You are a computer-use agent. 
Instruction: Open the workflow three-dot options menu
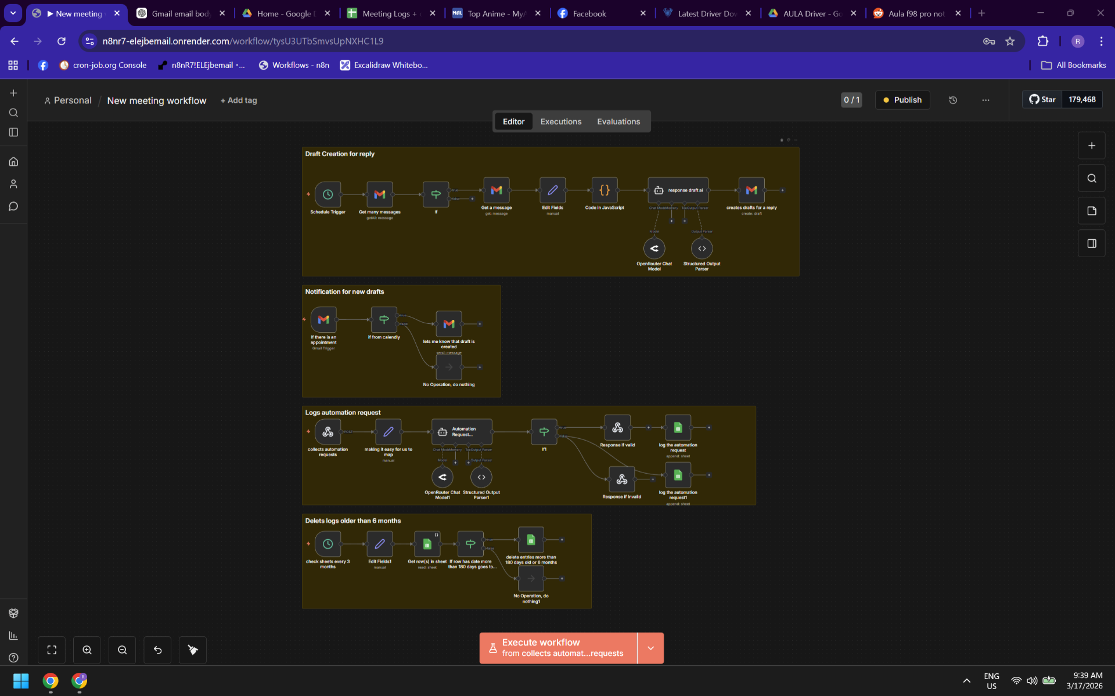click(985, 100)
